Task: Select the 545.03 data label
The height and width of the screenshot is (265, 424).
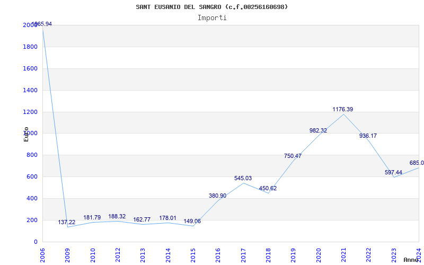Action: coord(243,178)
